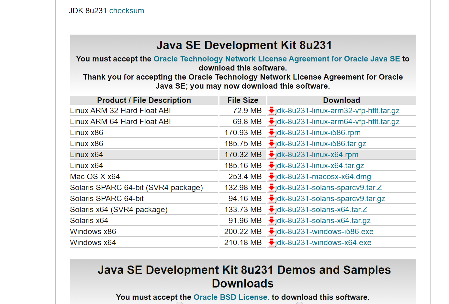Screen dimensions: 449x304
Task: Click download arrow icon for solaris-sparcv9.tar.gz
Action: 272,199
